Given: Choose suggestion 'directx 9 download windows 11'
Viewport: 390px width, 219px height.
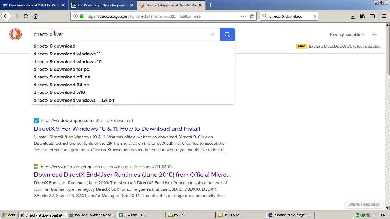Looking at the screenshot, I should click(x=133, y=54).
